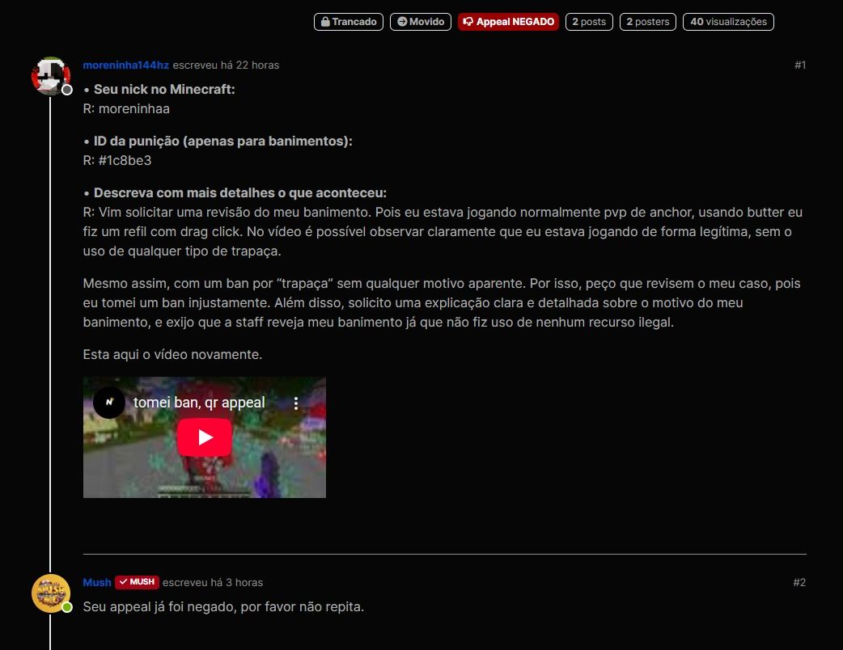
Task: Click thumbs-down icon in Appeal NEGADO tag
Action: click(x=468, y=22)
